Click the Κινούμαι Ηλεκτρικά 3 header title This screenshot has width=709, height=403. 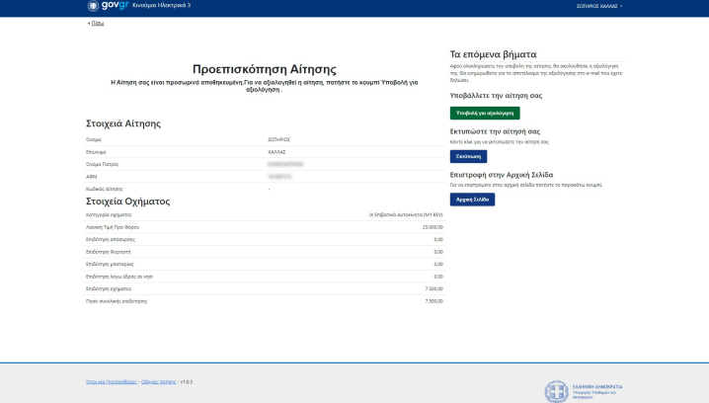(x=162, y=6)
